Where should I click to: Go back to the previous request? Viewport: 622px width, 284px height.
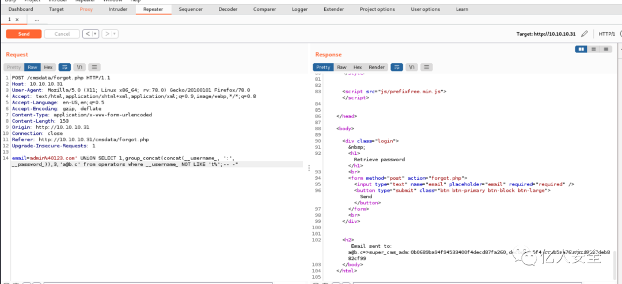pos(88,34)
